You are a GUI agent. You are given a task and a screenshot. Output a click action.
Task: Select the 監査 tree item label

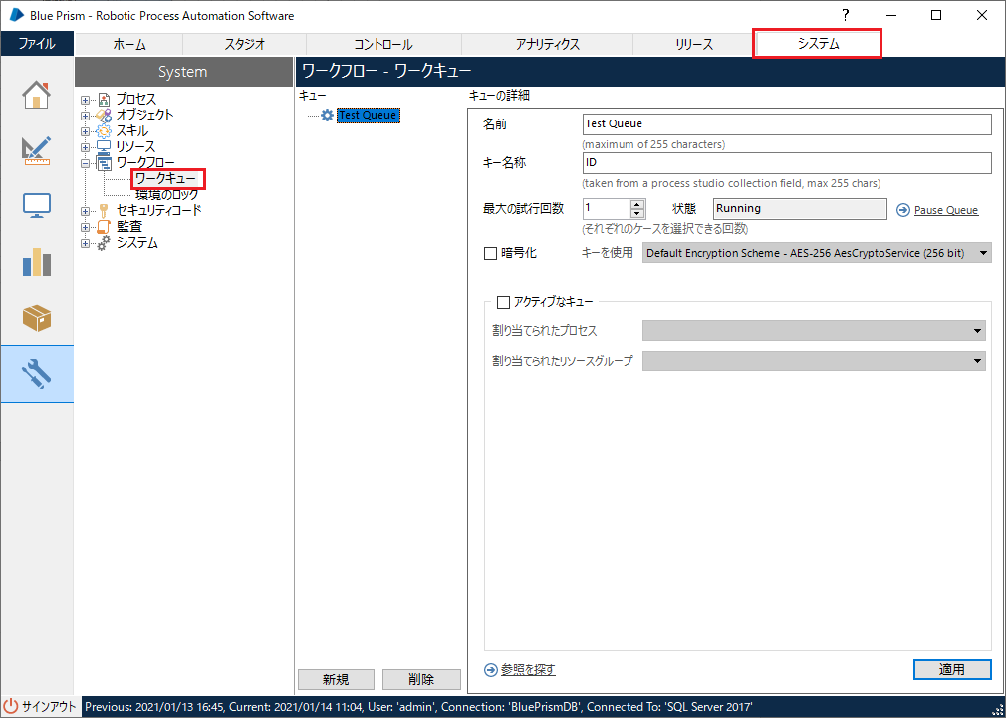click(x=128, y=227)
